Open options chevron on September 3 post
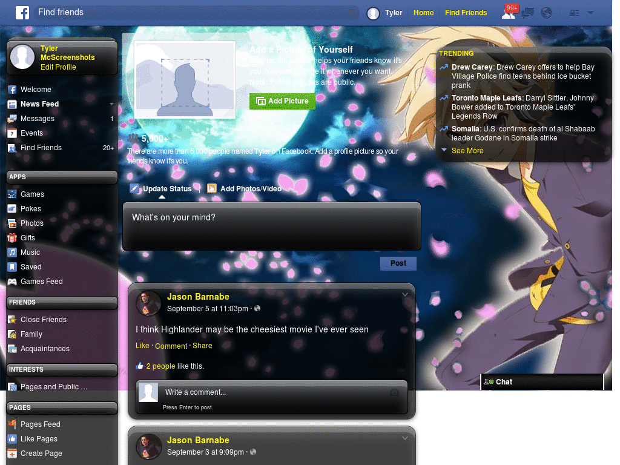Image resolution: width=620 pixels, height=465 pixels. point(405,438)
